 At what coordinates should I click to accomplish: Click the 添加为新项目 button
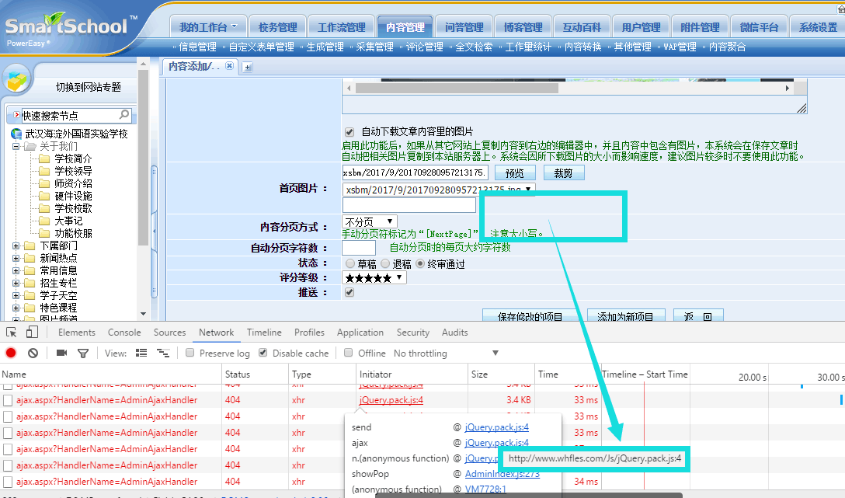tap(626, 317)
